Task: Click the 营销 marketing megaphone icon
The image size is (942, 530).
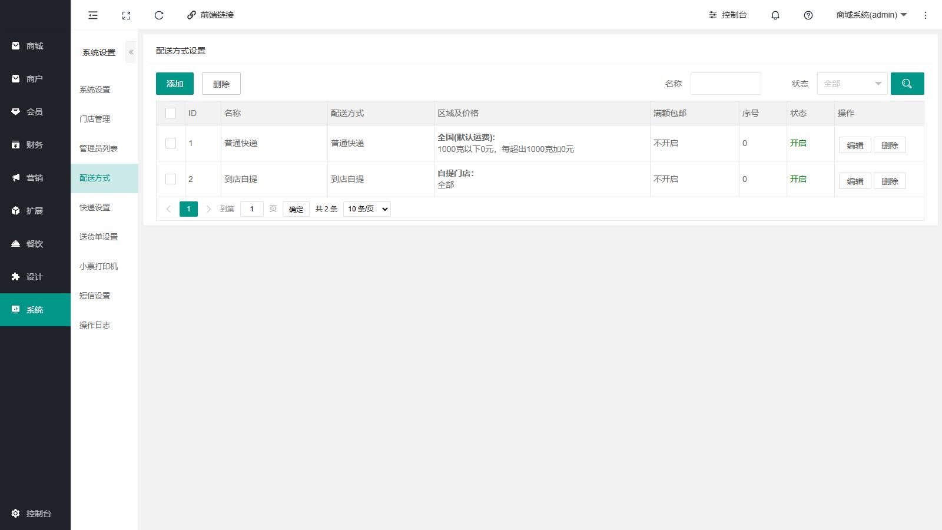Action: point(16,177)
